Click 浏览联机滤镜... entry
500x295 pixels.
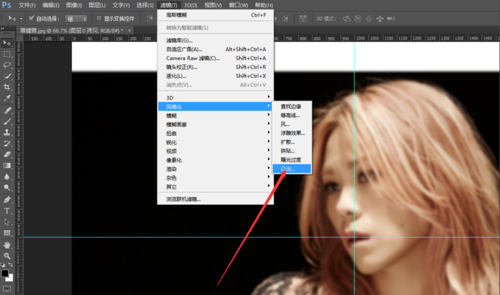coord(215,199)
